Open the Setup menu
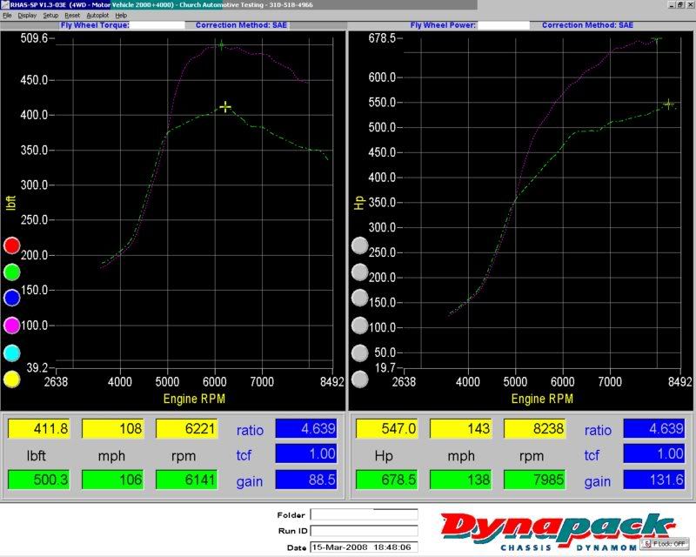 tap(50, 16)
